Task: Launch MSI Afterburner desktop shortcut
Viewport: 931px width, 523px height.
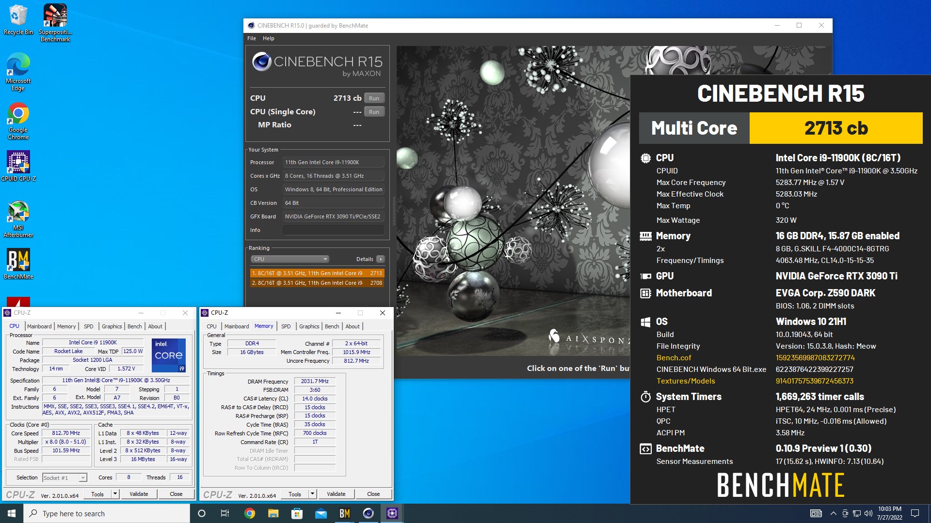Action: pyautogui.click(x=18, y=219)
